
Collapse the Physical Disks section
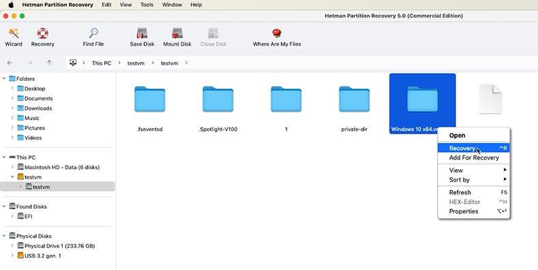click(x=4, y=236)
